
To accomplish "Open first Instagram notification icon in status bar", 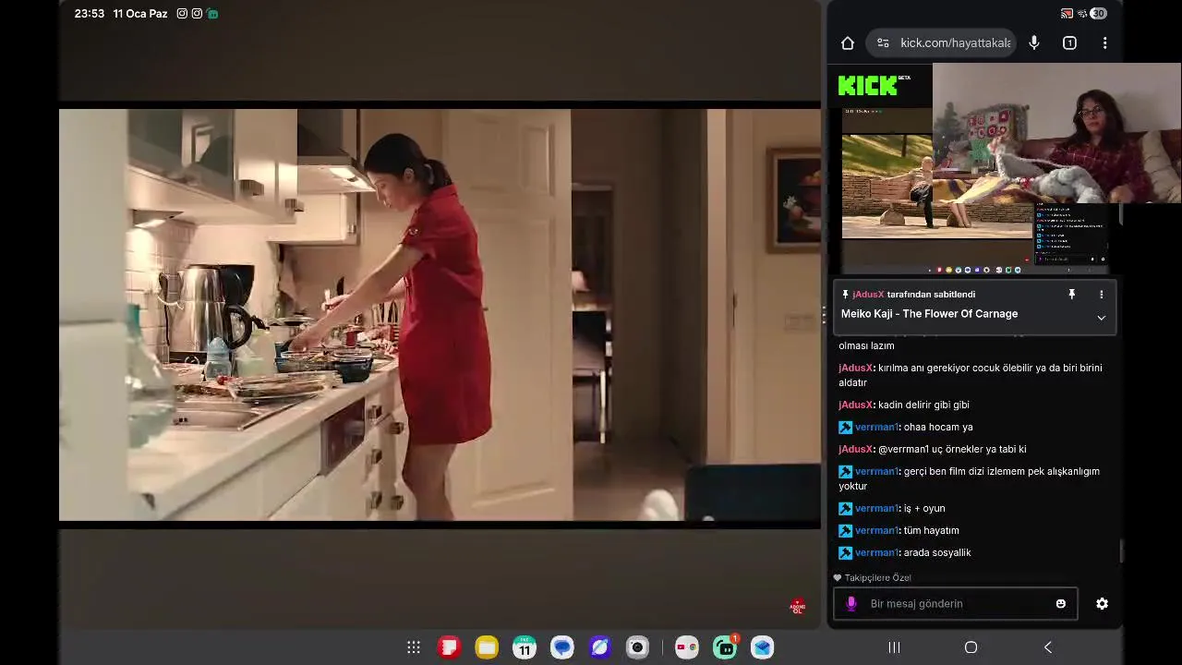I will tap(182, 14).
